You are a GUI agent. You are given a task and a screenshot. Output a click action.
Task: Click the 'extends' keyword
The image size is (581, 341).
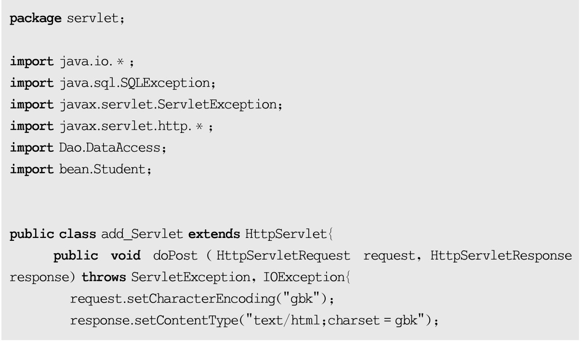click(x=214, y=235)
